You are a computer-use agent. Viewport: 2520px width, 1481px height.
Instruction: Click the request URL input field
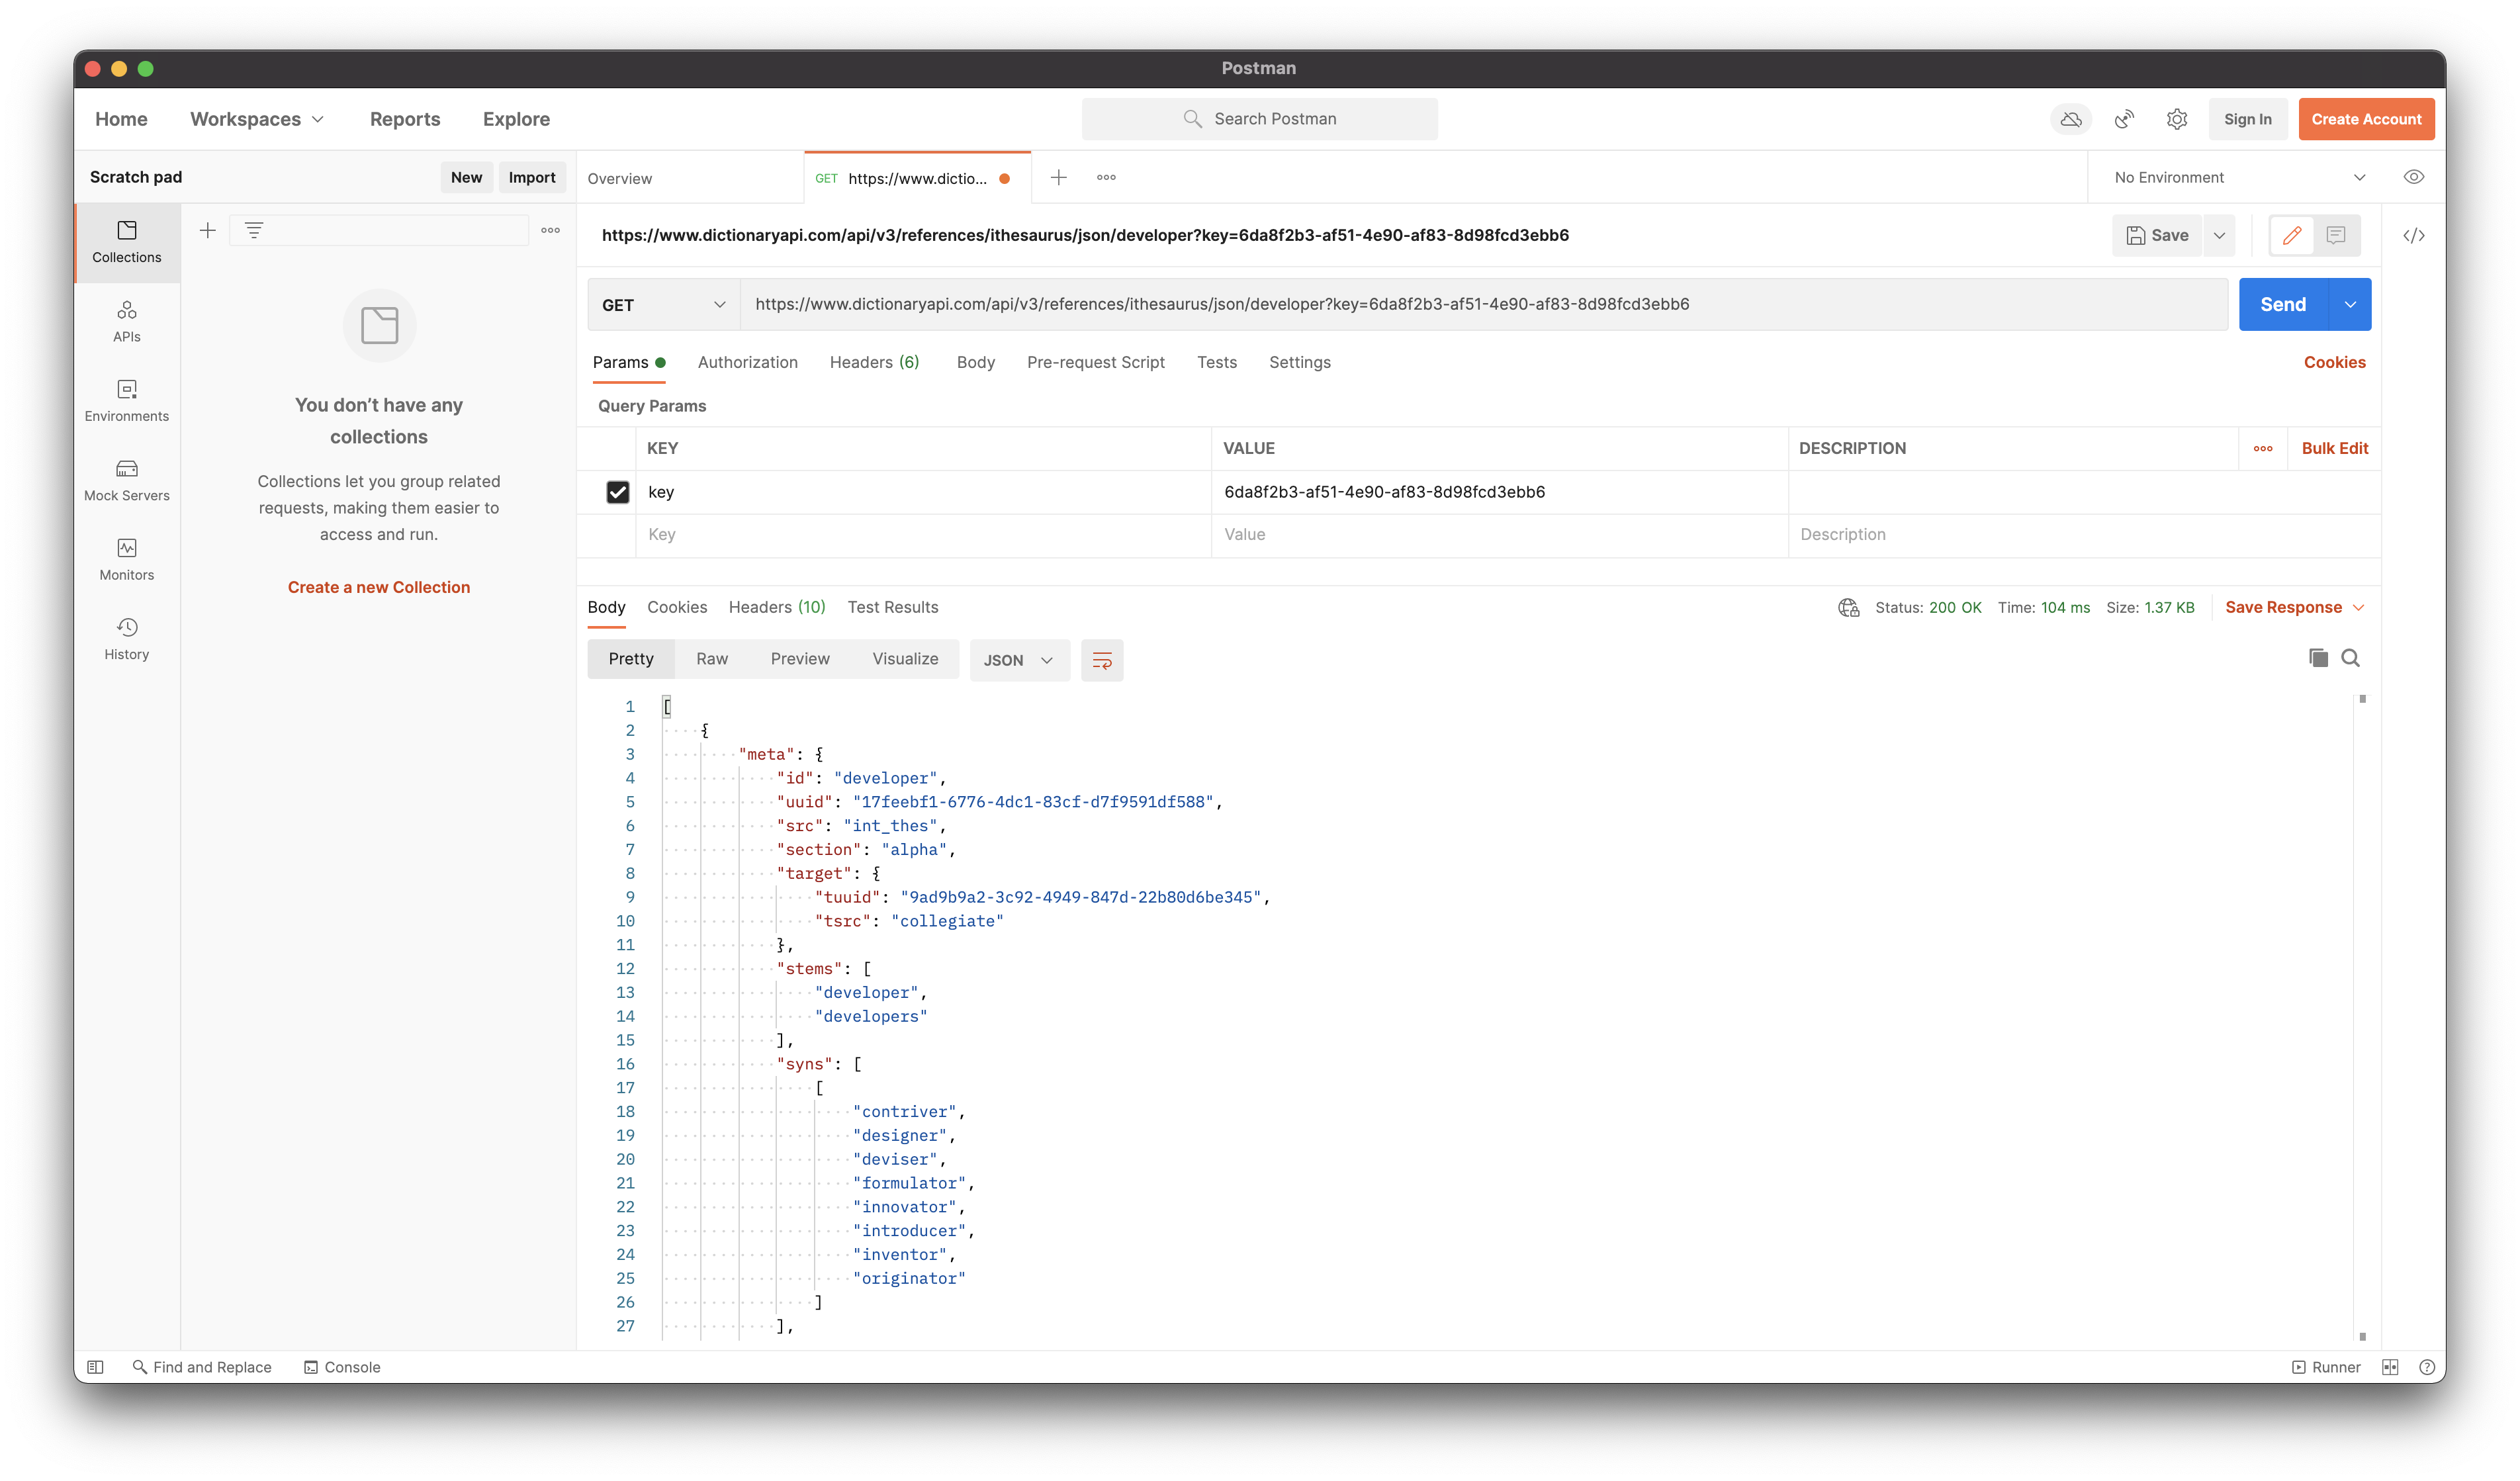pyautogui.click(x=1484, y=305)
